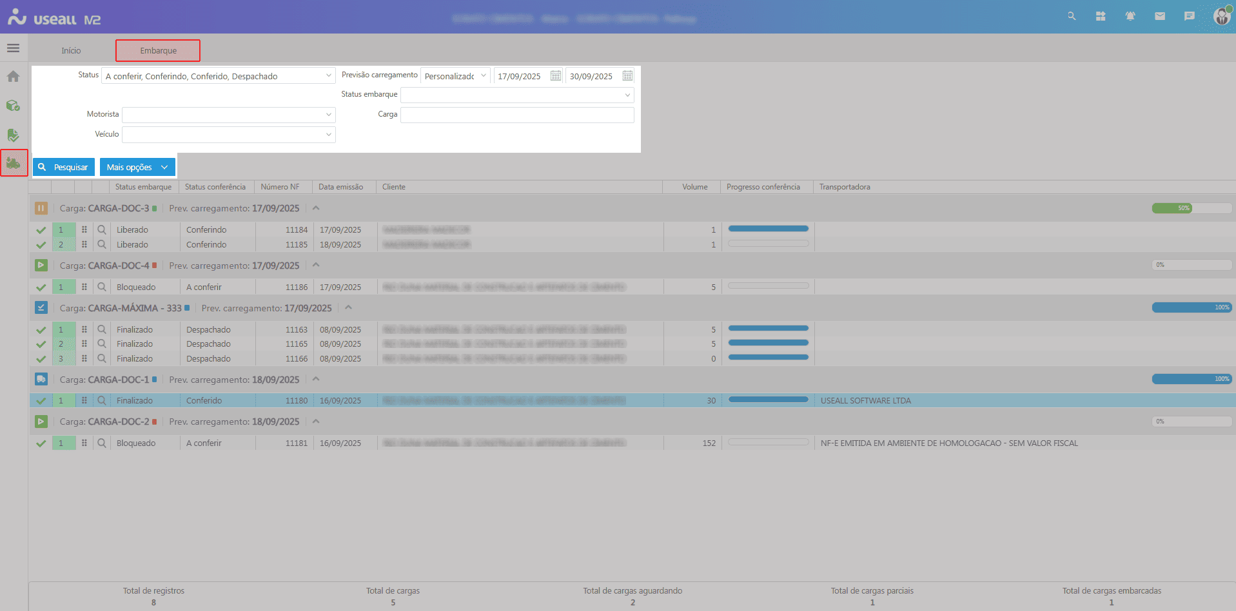1236x611 pixels.
Task: Collapse the CARGA-MÁXIMA - 333 group
Action: coord(348,308)
